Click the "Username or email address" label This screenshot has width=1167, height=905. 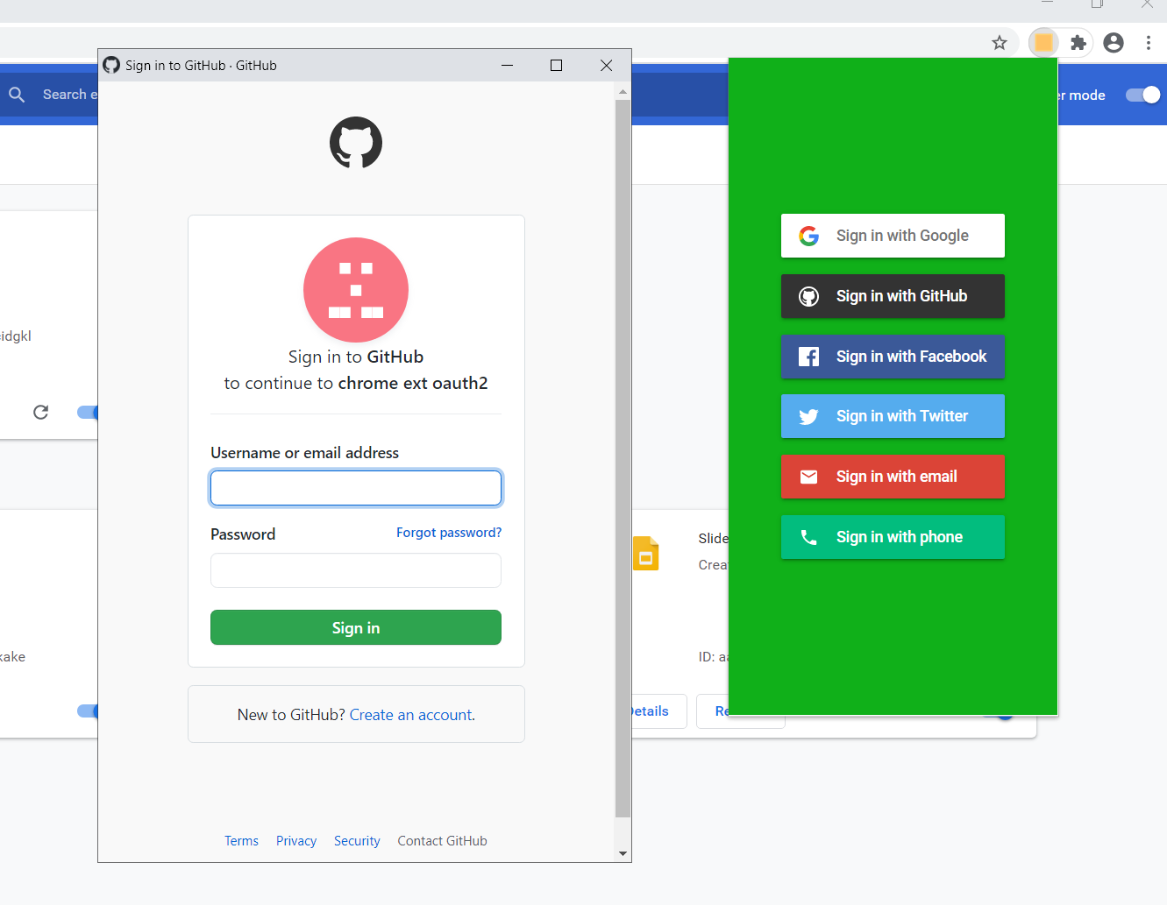pos(304,453)
